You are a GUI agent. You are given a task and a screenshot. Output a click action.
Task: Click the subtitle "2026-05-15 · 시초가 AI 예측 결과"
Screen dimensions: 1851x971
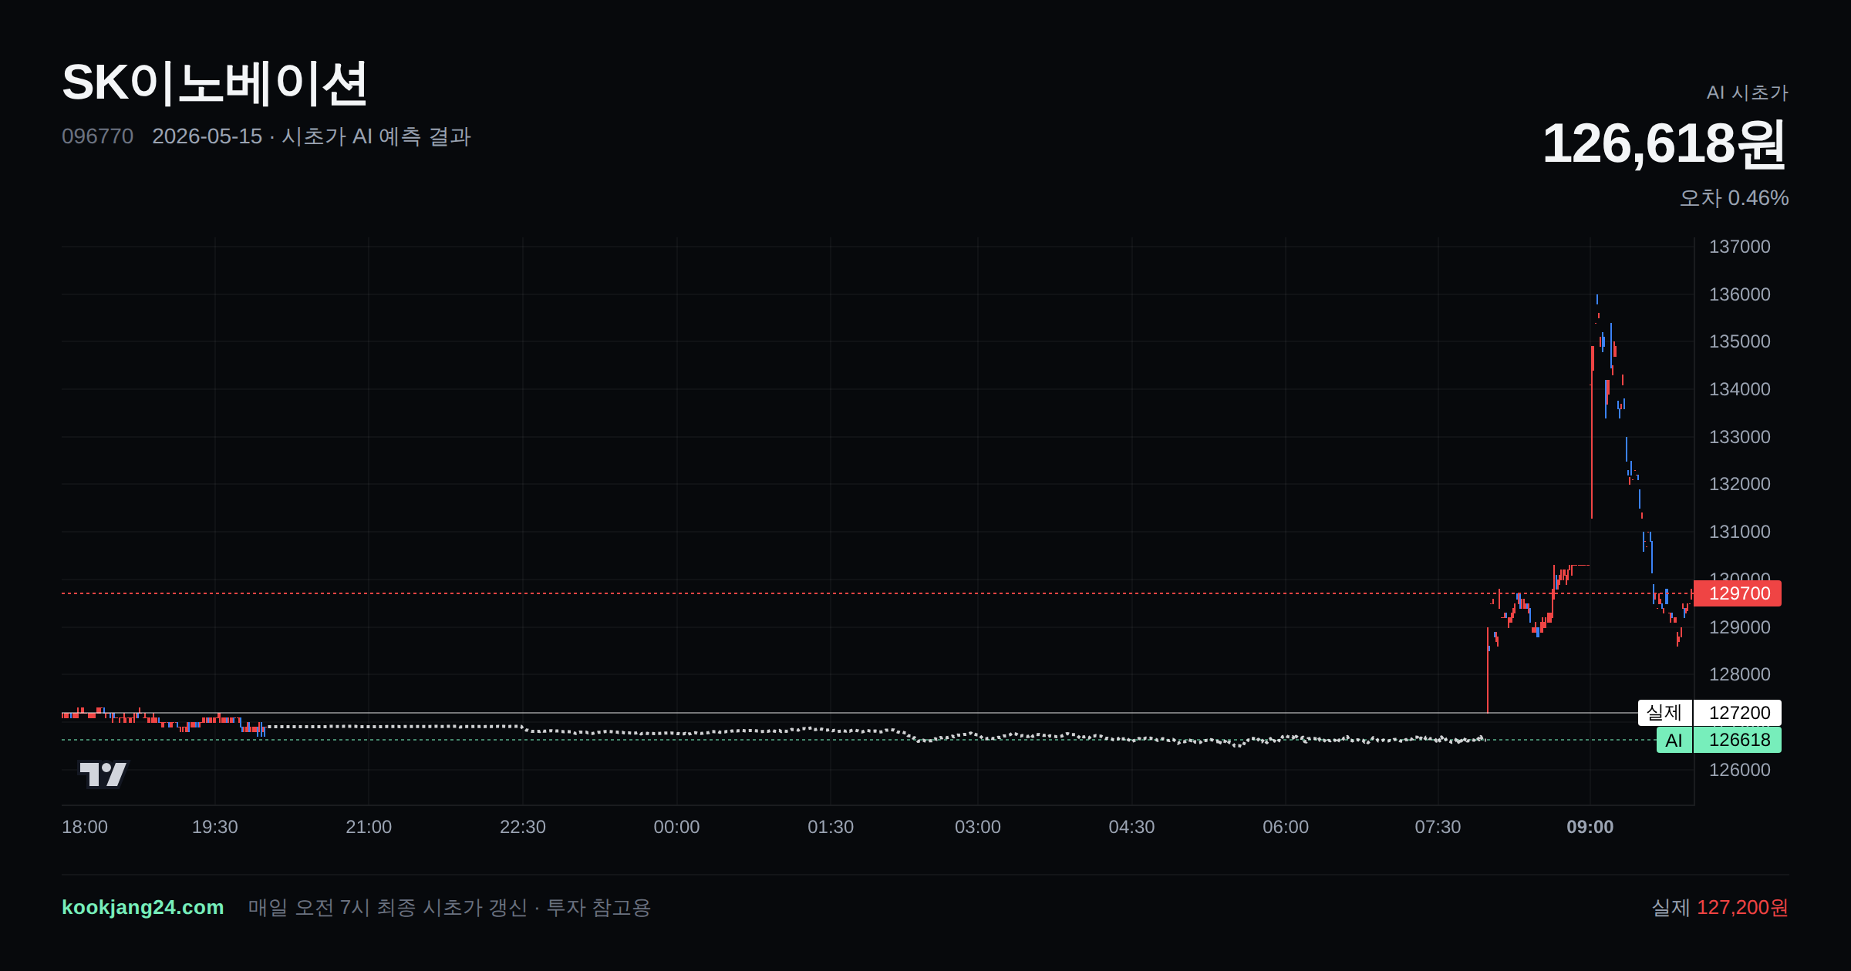click(x=312, y=136)
